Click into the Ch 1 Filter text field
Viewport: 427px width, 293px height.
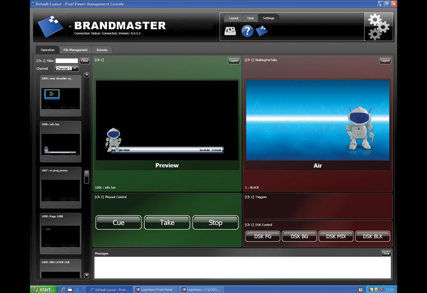point(67,61)
